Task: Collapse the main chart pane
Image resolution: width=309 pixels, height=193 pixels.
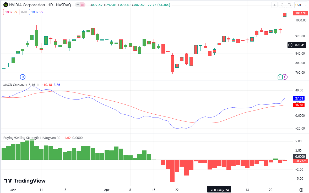Action: click(282, 5)
